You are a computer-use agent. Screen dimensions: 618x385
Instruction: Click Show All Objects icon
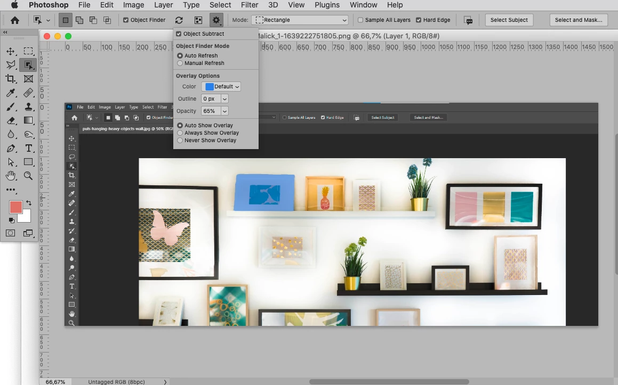click(198, 20)
